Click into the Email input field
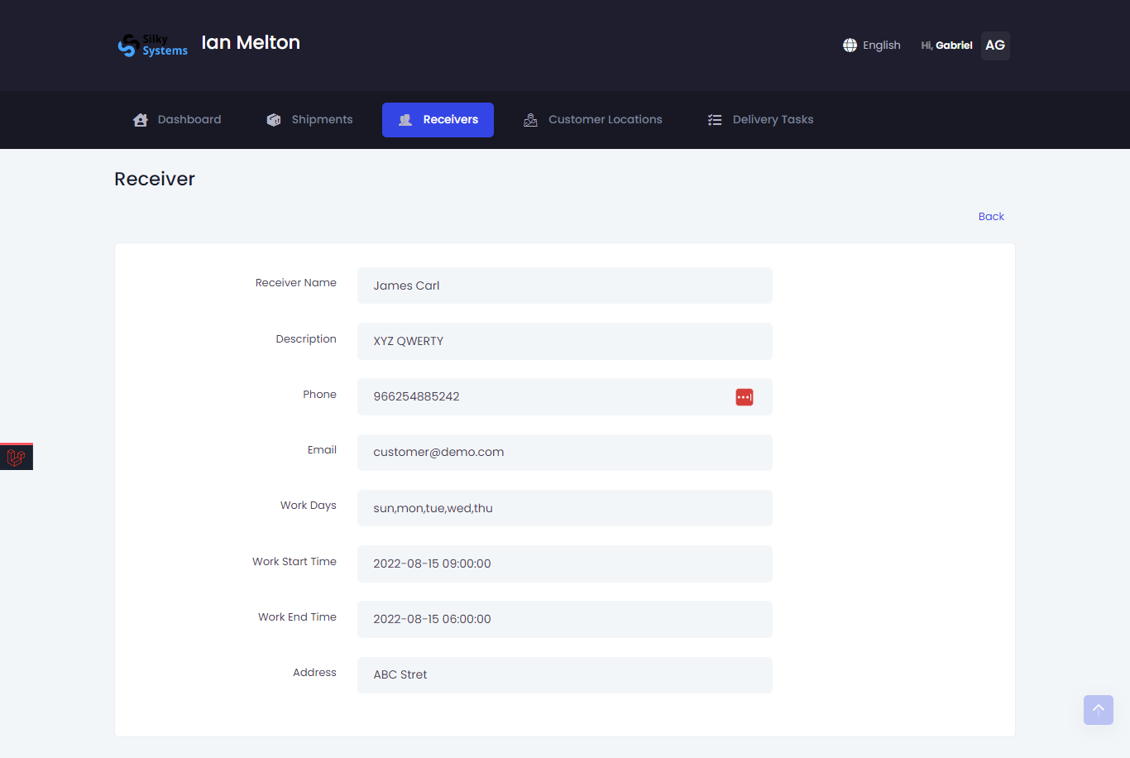1130x758 pixels. point(564,453)
